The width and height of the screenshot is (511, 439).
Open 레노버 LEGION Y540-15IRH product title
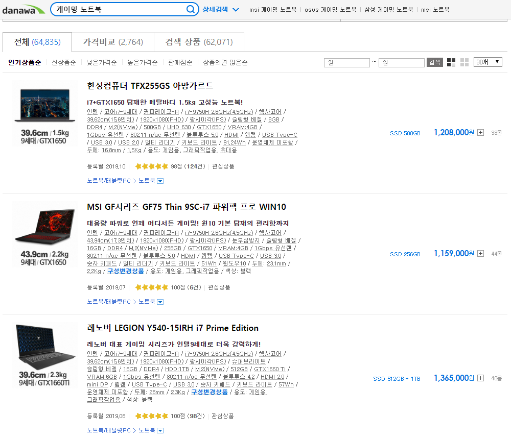pos(173,328)
